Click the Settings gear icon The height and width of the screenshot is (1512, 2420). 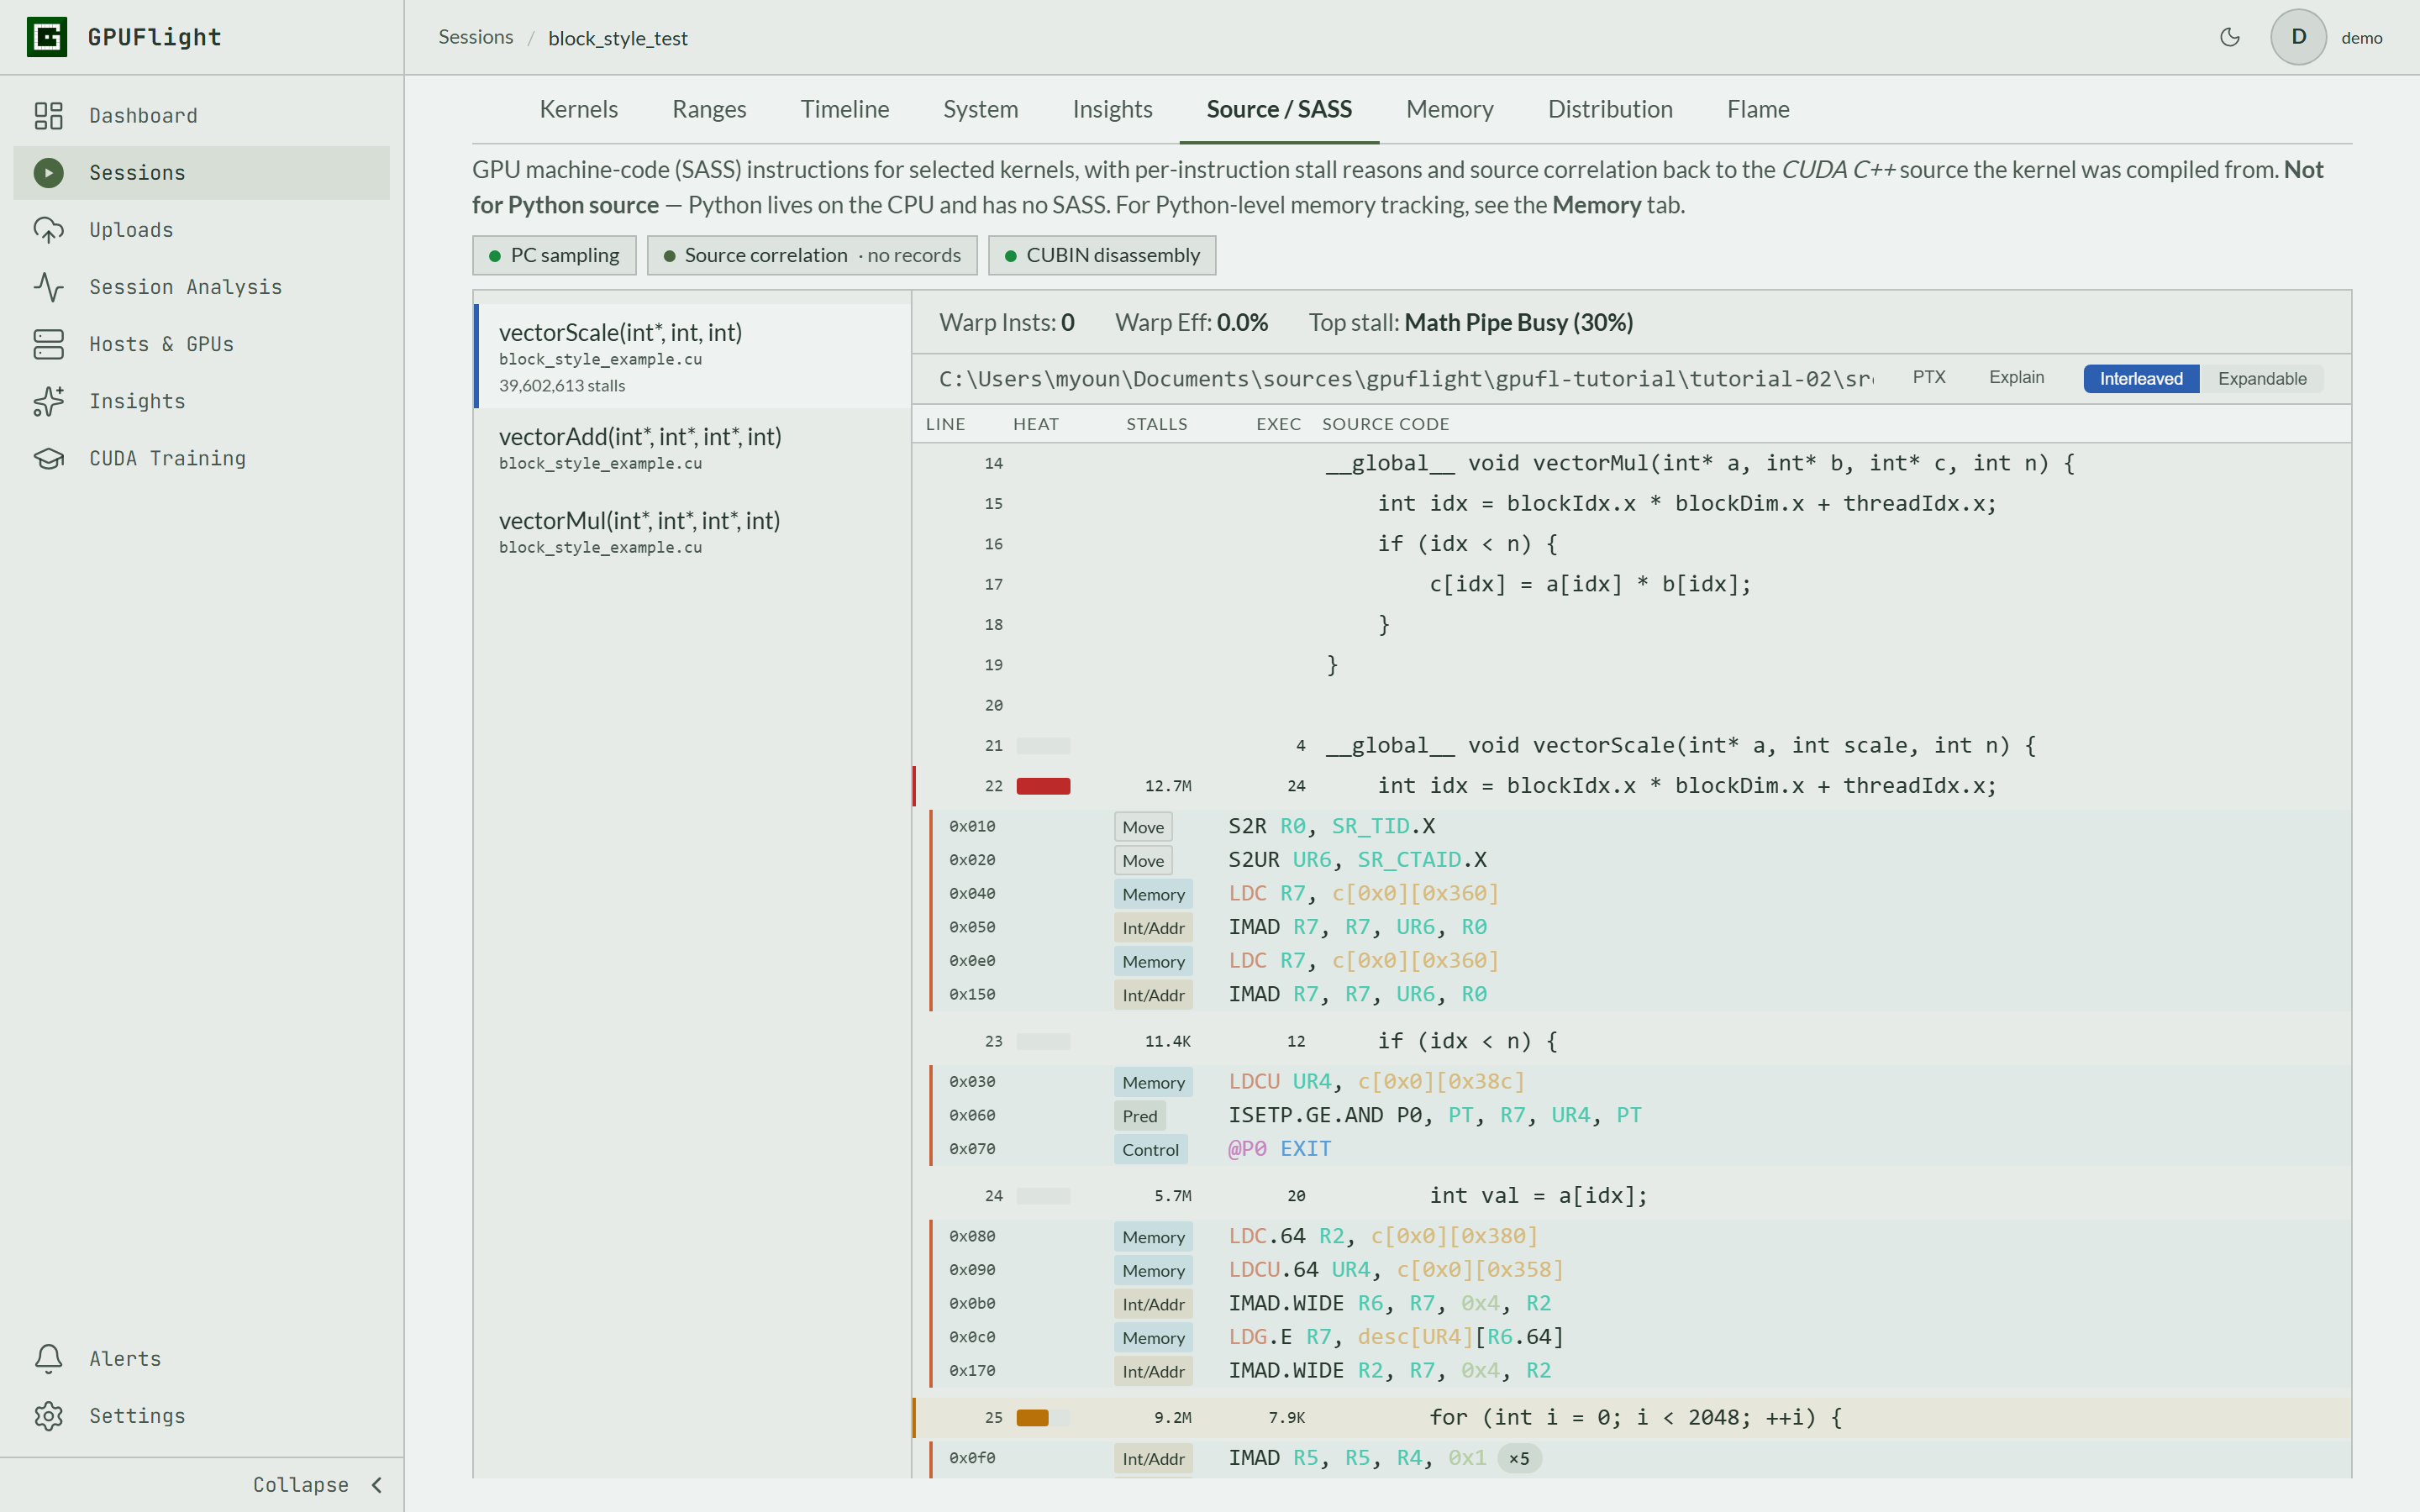click(x=48, y=1415)
